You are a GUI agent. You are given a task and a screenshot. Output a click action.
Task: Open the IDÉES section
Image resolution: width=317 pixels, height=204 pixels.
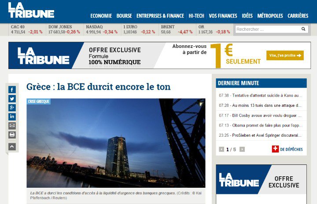point(247,16)
